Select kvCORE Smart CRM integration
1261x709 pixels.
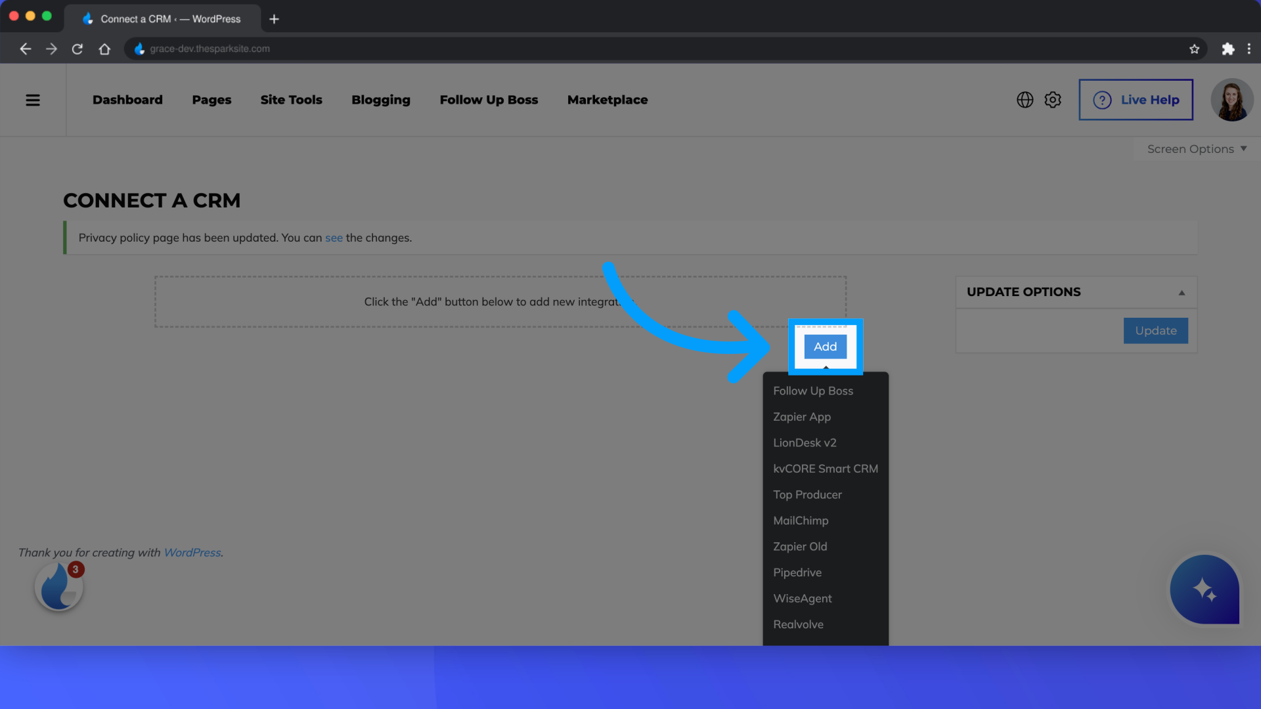click(824, 468)
